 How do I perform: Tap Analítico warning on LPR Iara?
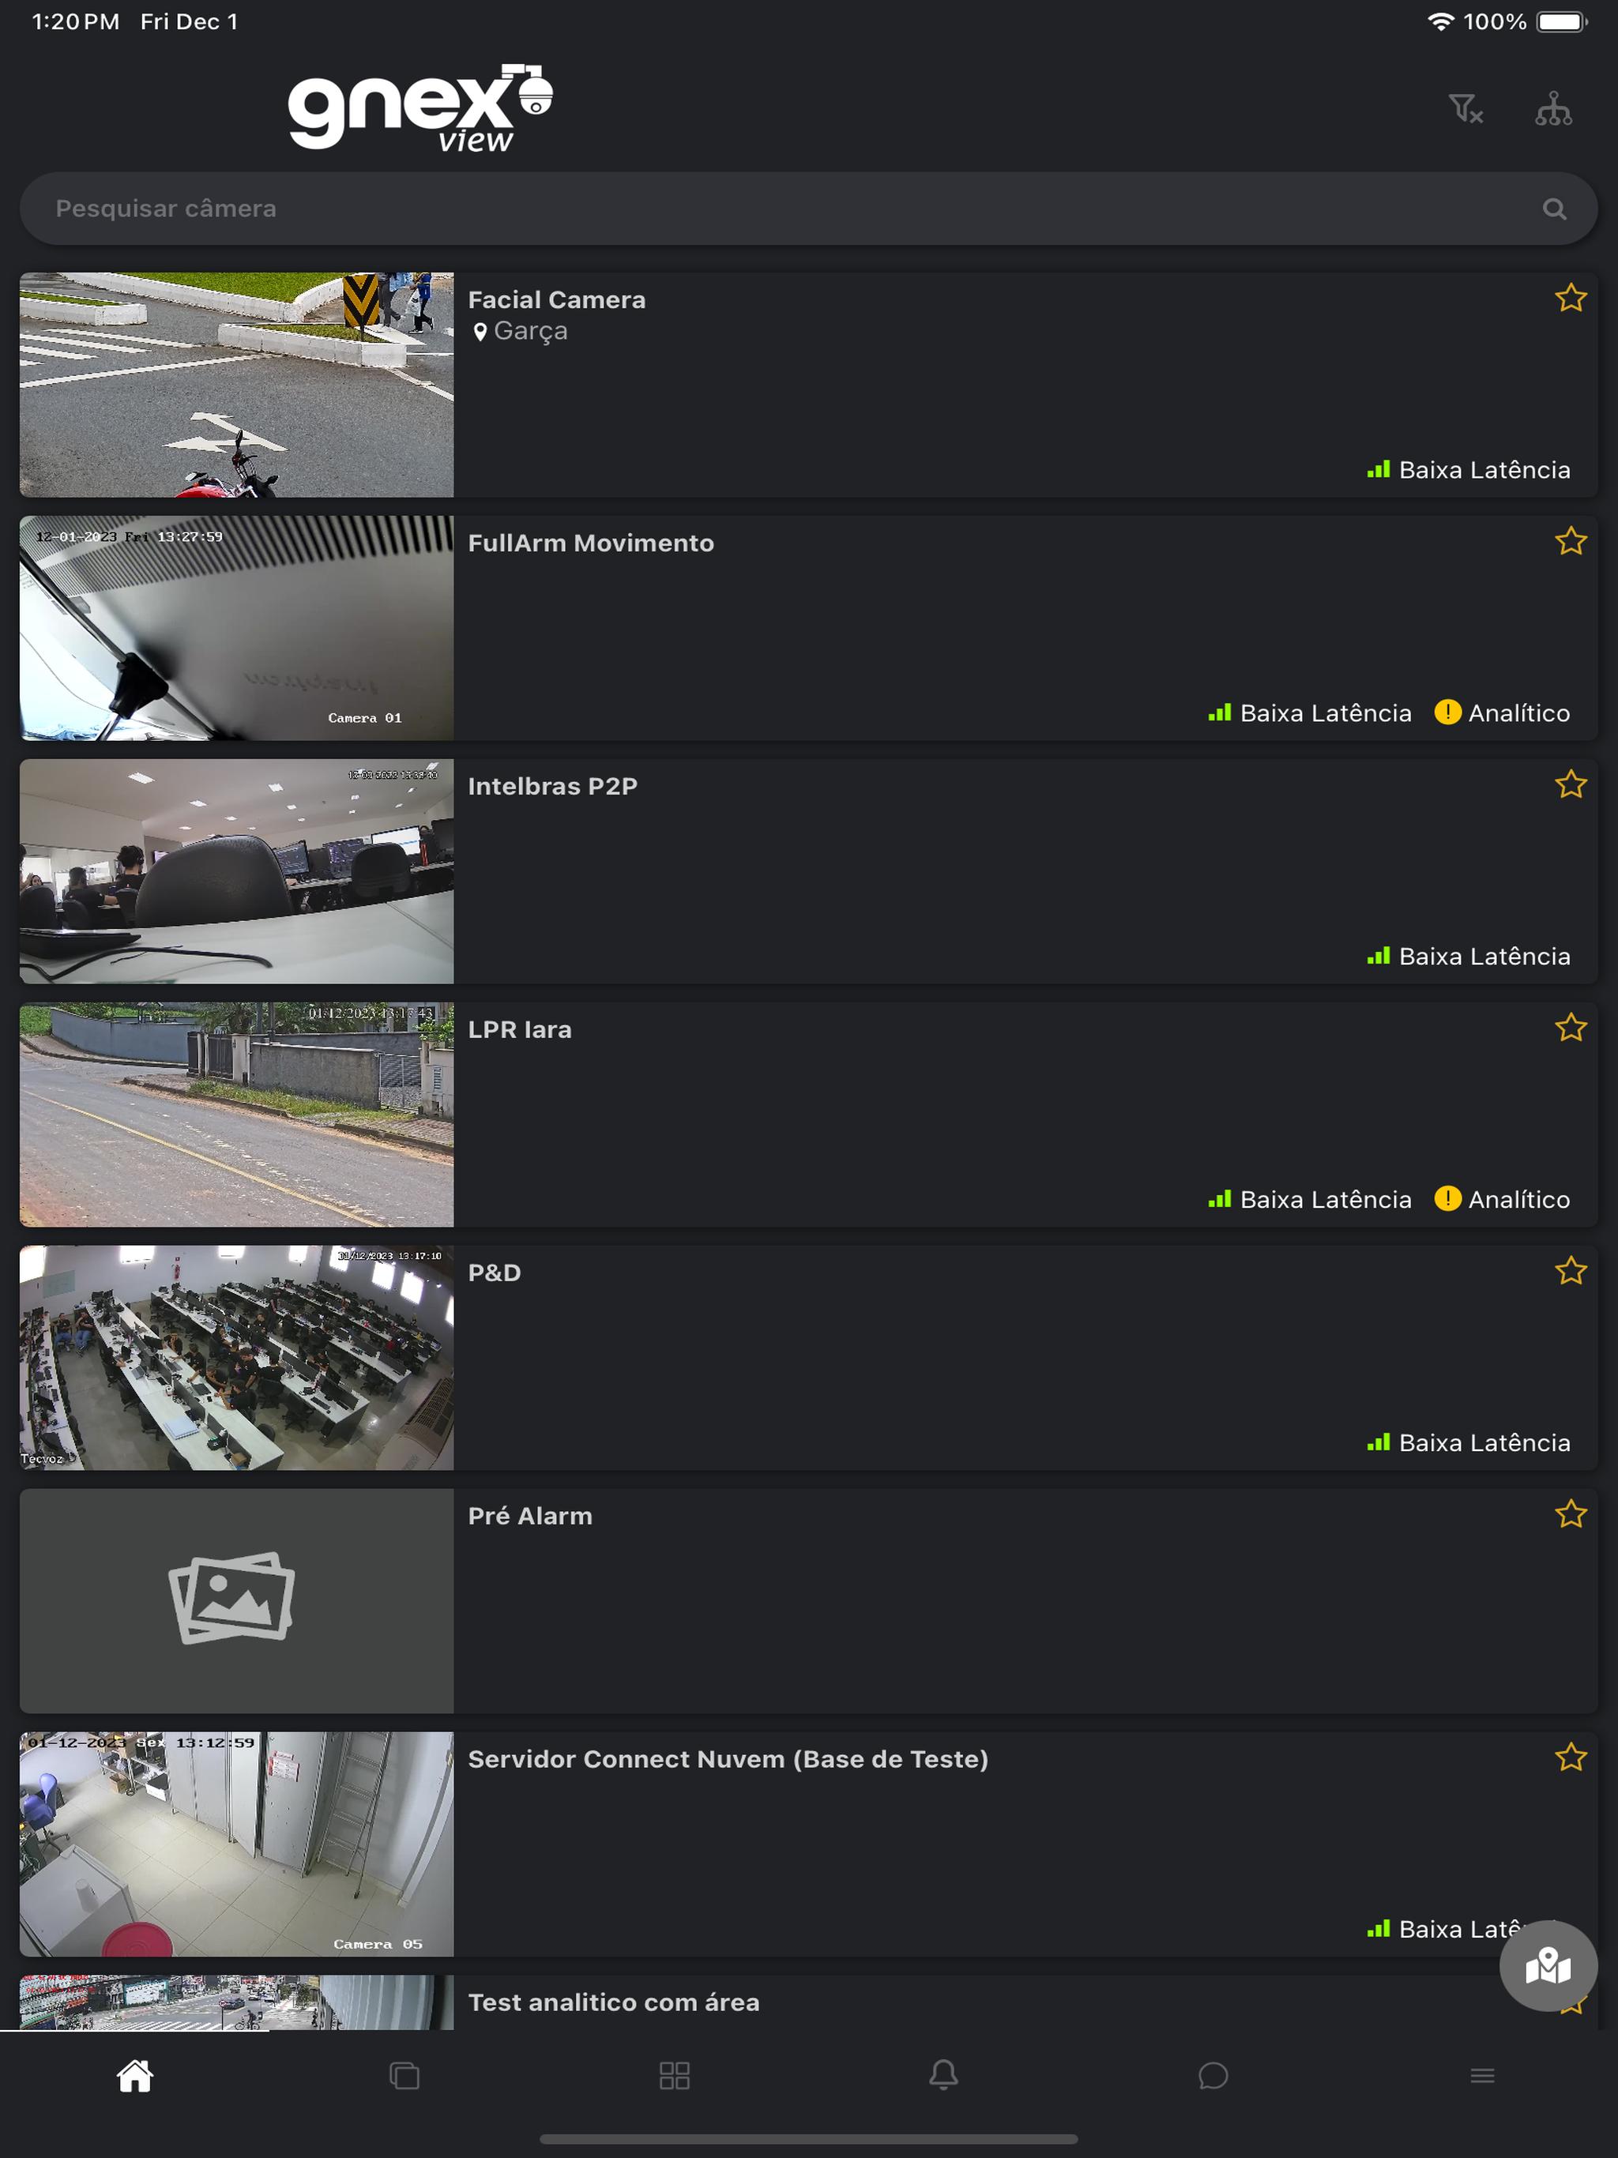[x=1502, y=1199]
